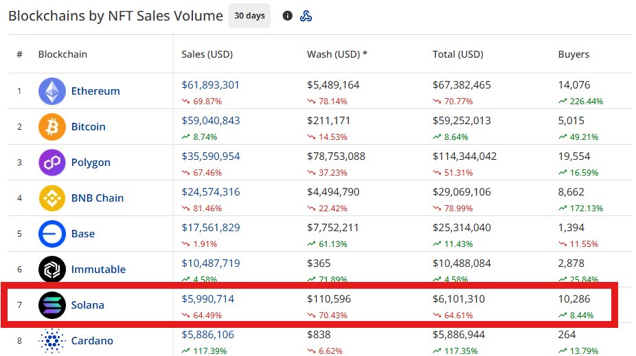This screenshot has width=636, height=356.
Task: Open the Base blockchain link
Action: [82, 234]
